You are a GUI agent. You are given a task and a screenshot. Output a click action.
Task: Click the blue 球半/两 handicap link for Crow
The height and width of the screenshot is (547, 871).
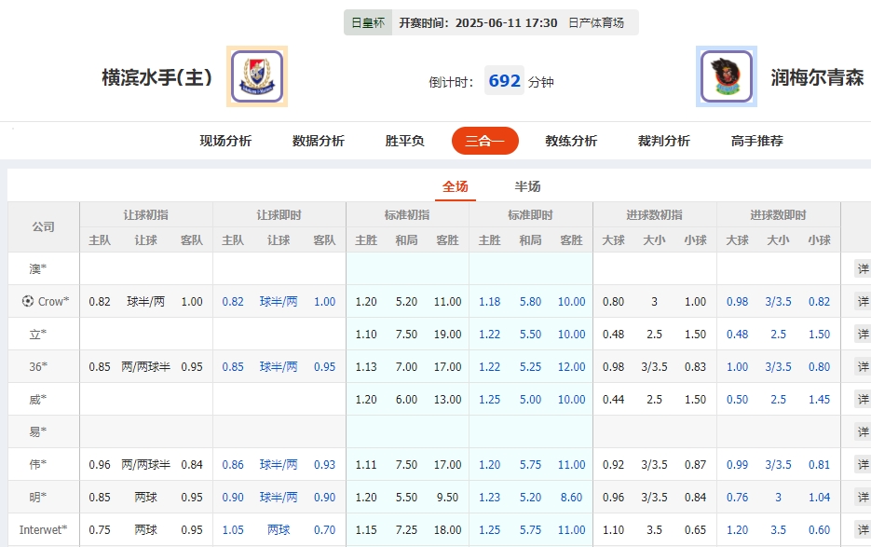click(x=278, y=301)
